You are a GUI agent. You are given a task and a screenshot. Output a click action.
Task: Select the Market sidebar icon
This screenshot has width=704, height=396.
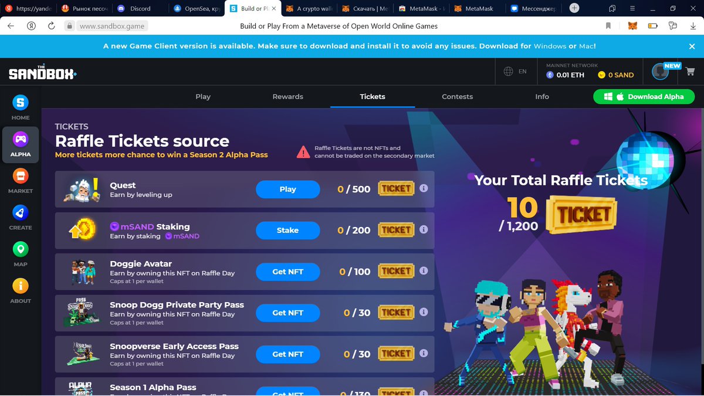(x=21, y=176)
